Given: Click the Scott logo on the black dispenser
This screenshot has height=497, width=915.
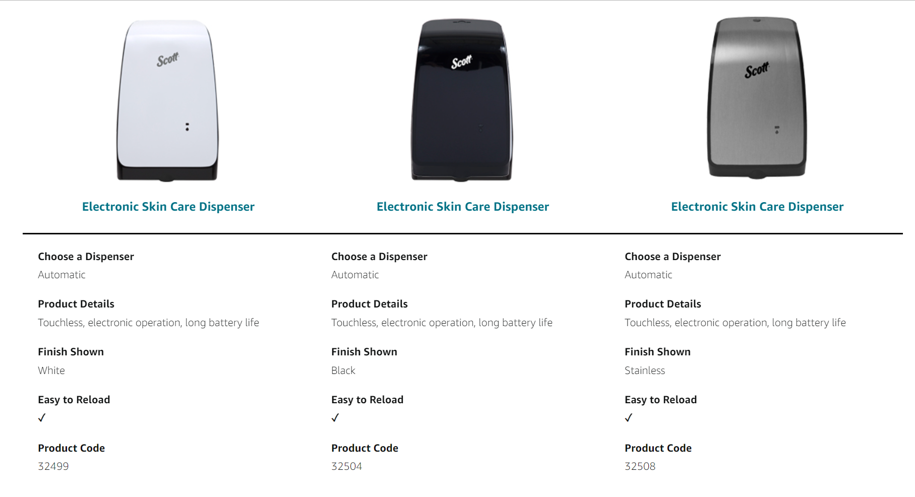Looking at the screenshot, I should pyautogui.click(x=461, y=62).
